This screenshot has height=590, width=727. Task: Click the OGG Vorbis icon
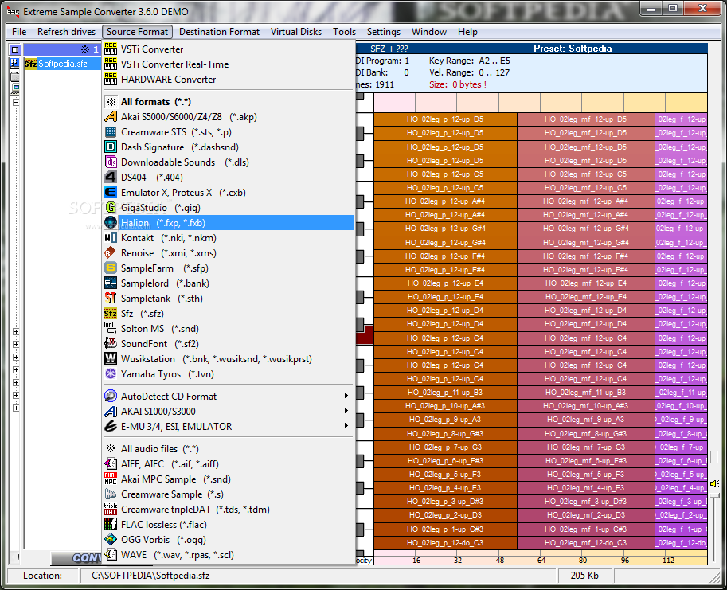pos(111,540)
